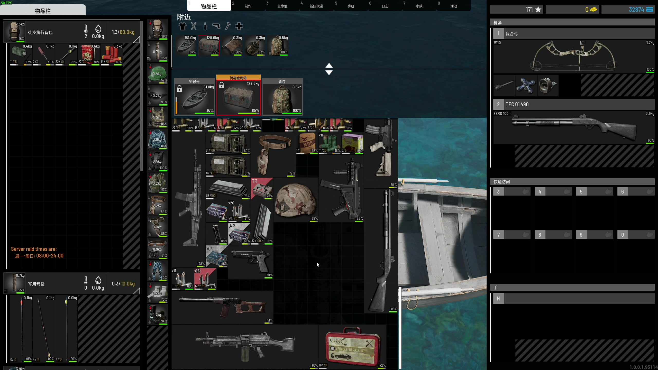Click the MRE food item in chest
The height and width of the screenshot is (370, 658).
[307, 143]
